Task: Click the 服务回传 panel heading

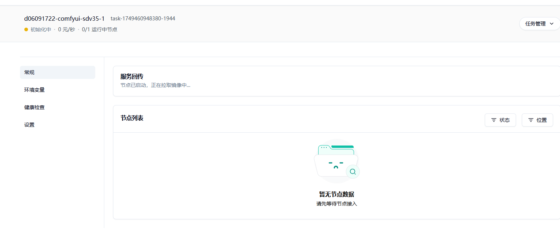Action: click(x=132, y=76)
